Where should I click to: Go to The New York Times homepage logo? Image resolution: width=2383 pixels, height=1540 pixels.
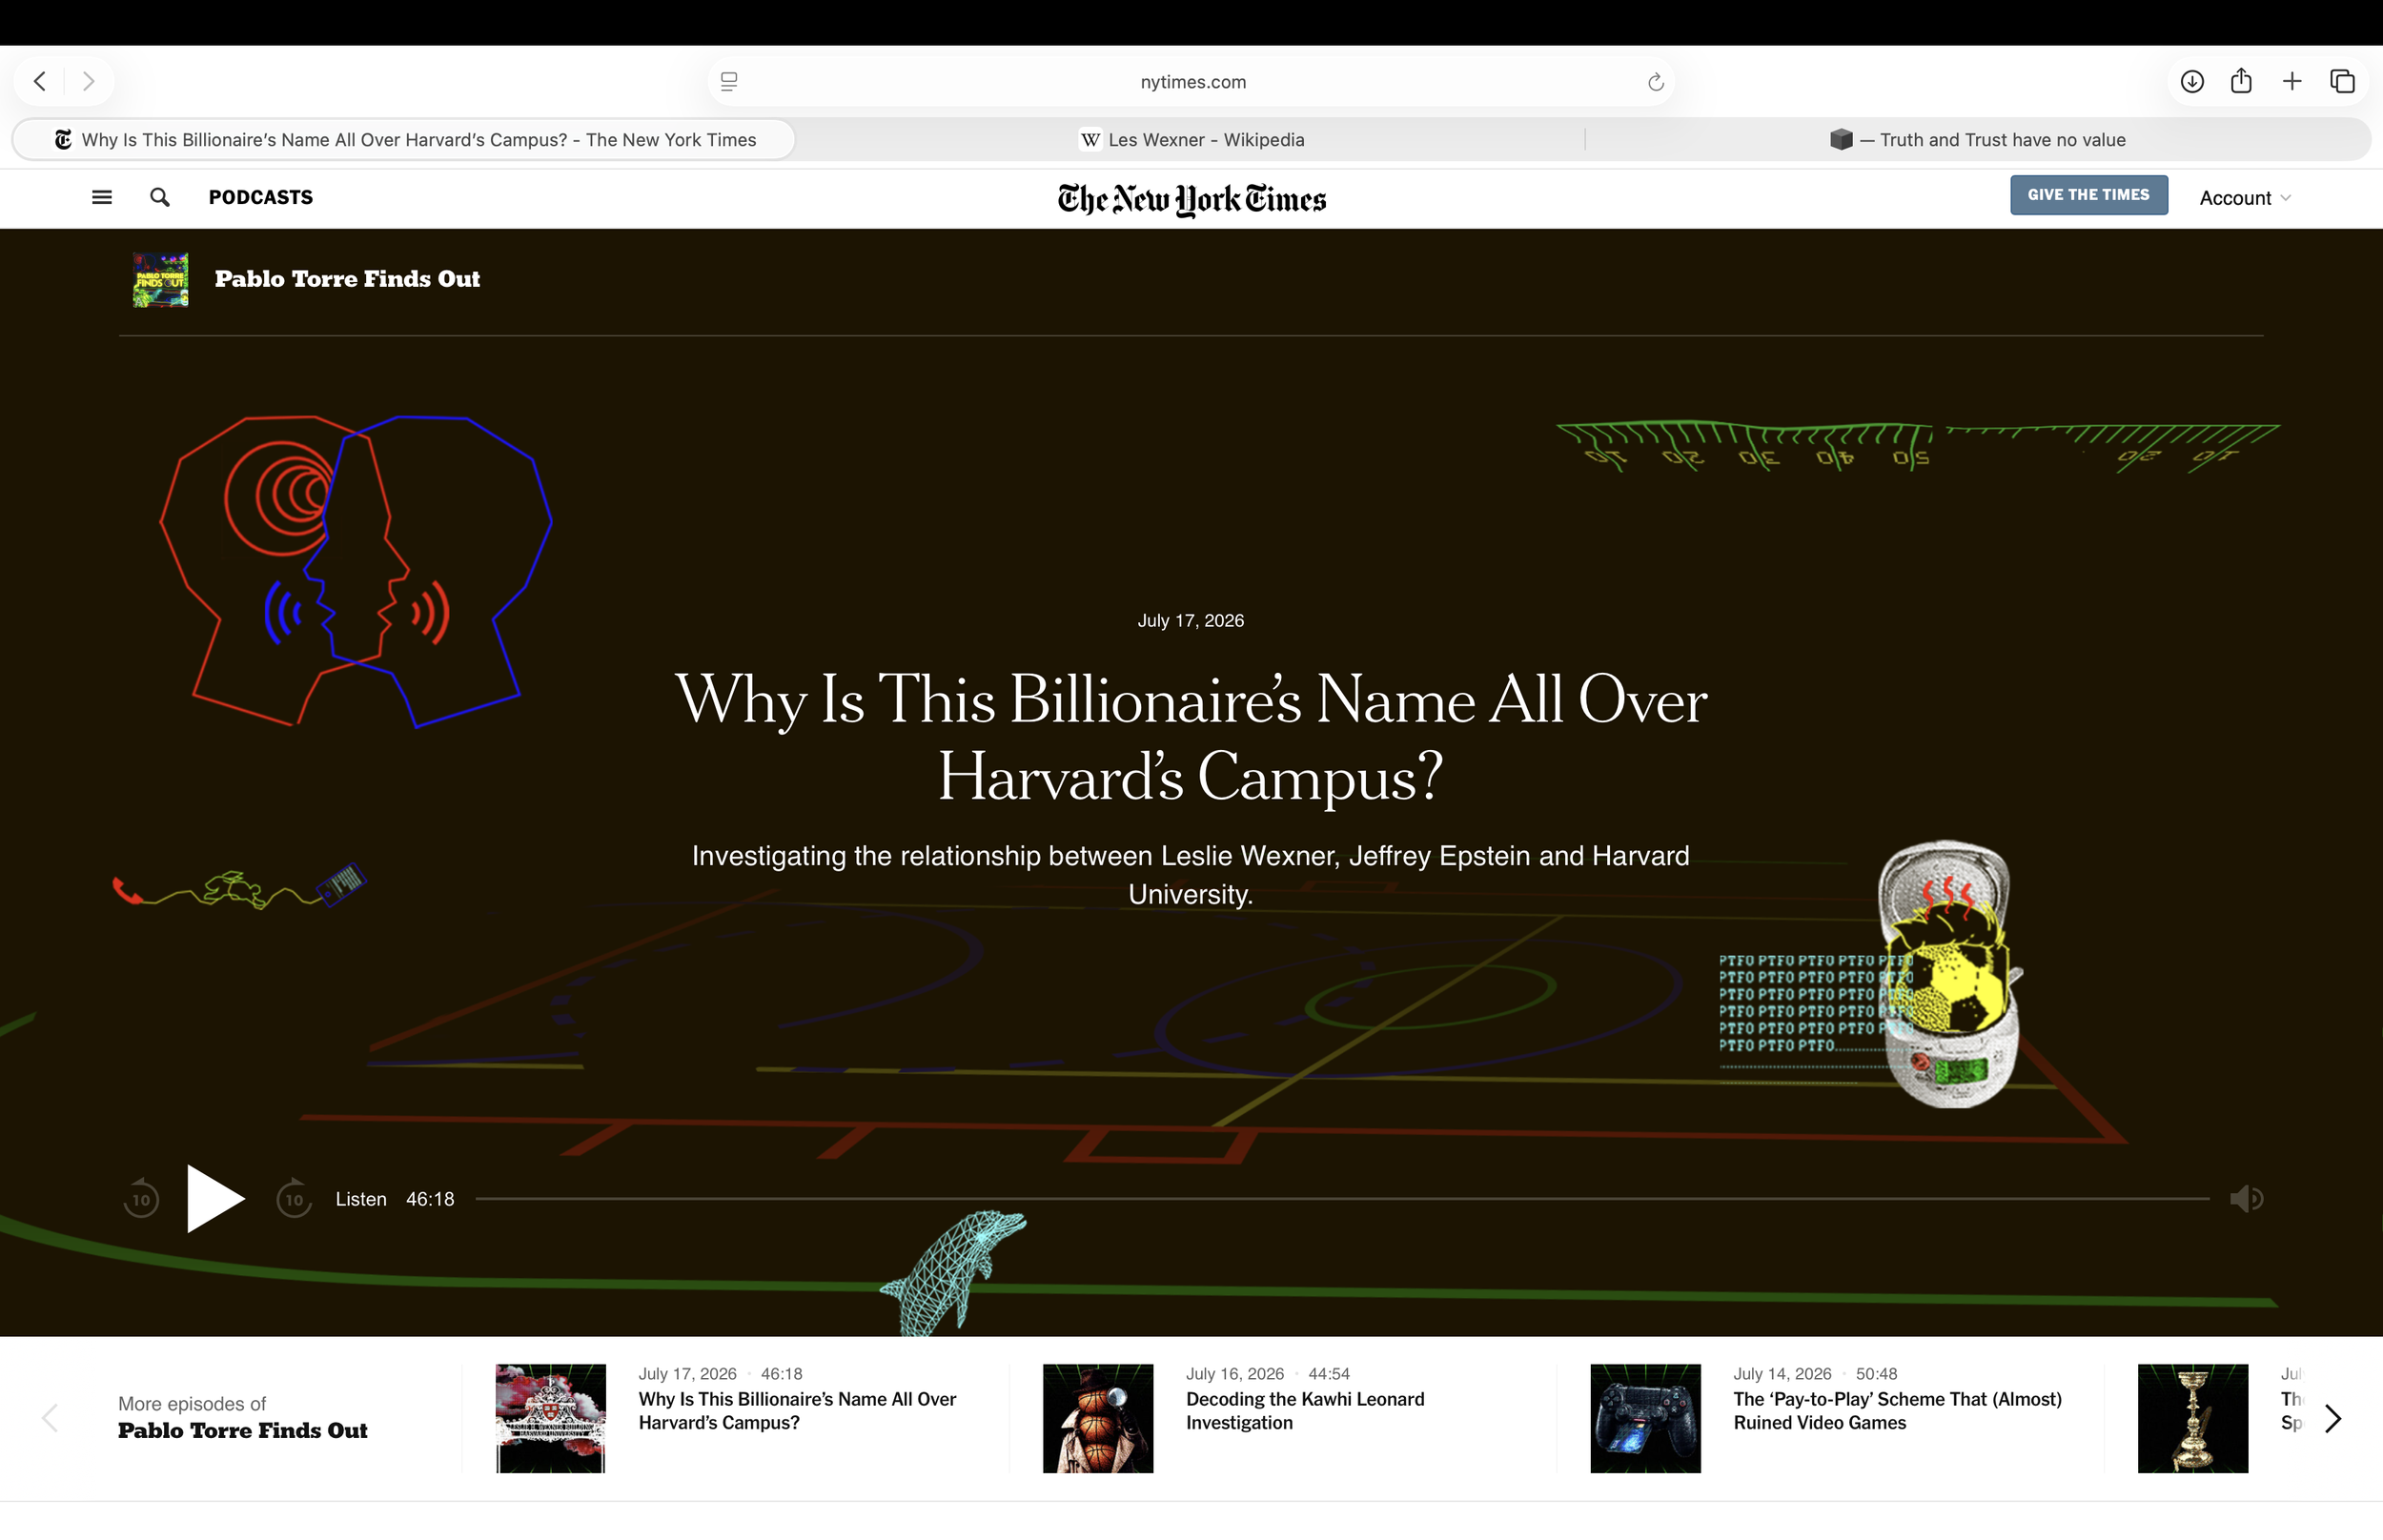coord(1192,199)
